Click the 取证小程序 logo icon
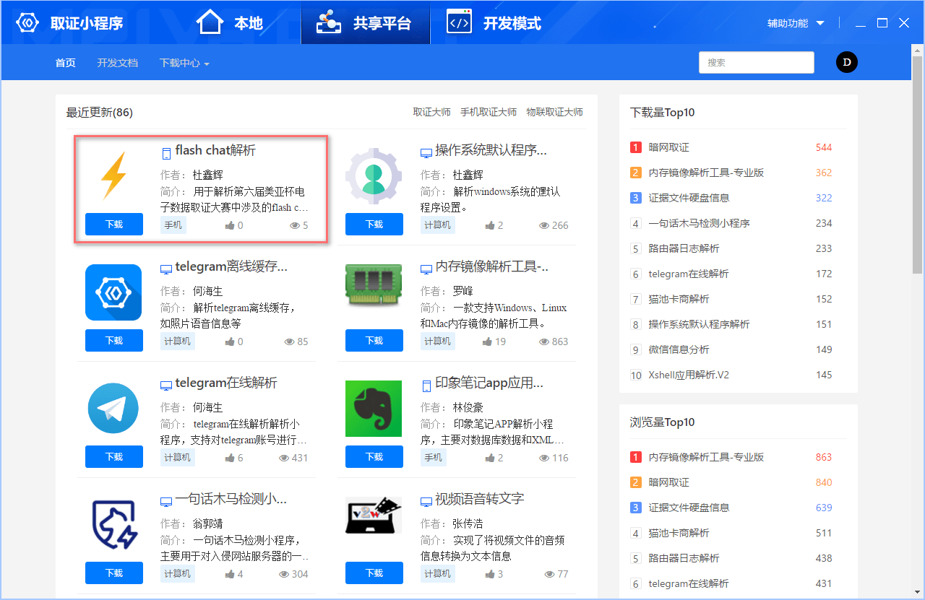 point(28,23)
